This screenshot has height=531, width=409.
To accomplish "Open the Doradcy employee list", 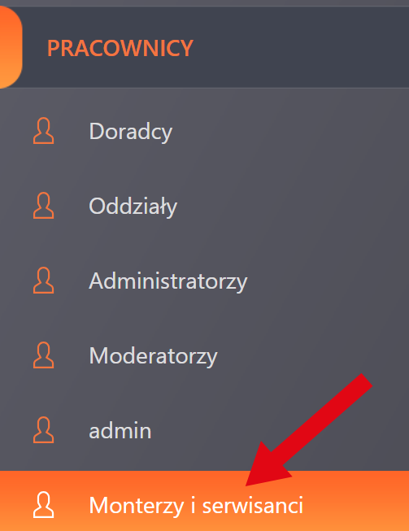I will pos(130,132).
